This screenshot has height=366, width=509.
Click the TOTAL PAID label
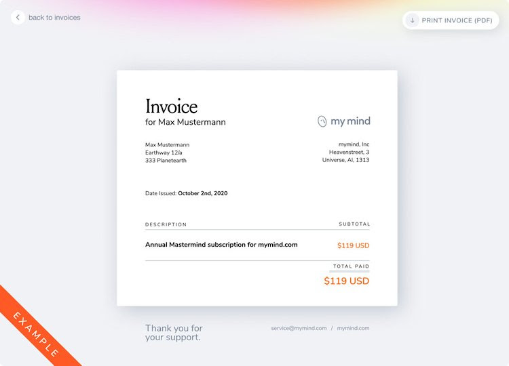click(351, 266)
